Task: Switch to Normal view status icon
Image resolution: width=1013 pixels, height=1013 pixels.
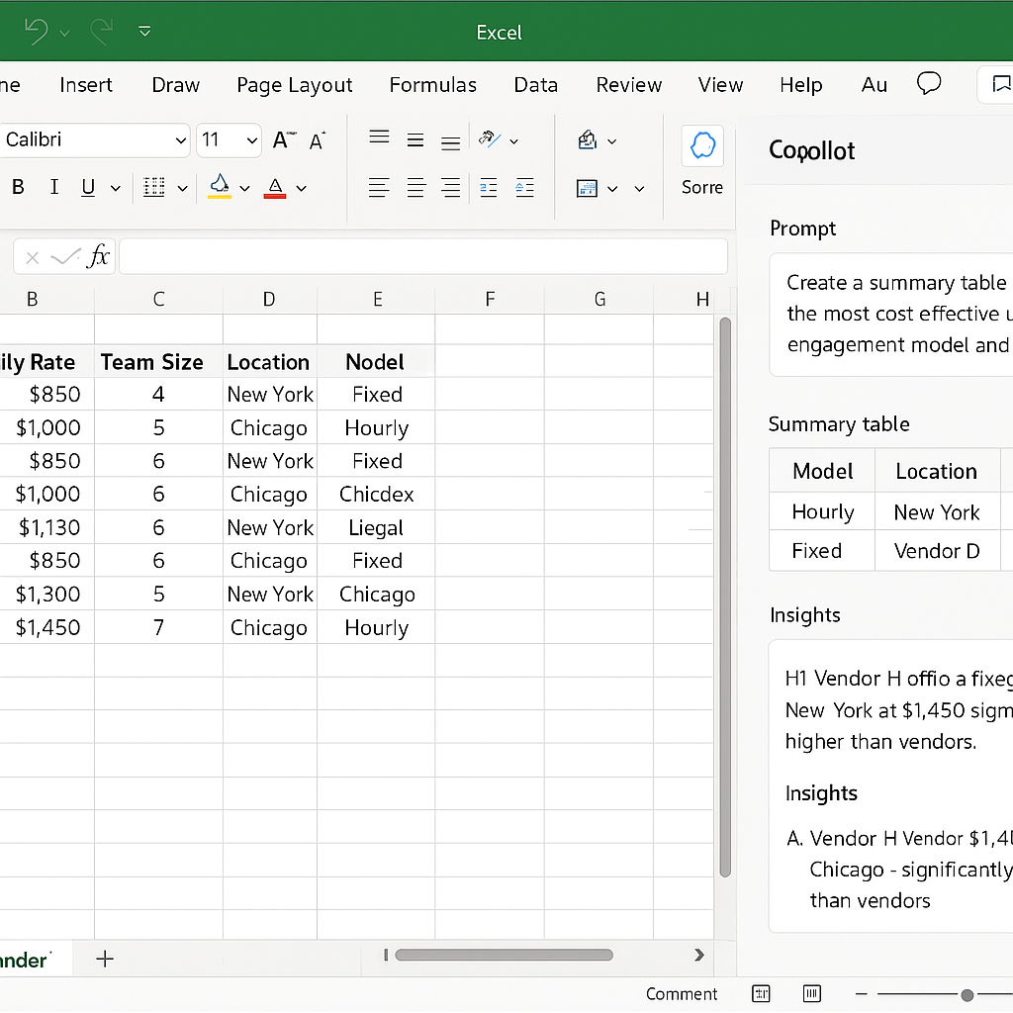Action: click(x=762, y=993)
